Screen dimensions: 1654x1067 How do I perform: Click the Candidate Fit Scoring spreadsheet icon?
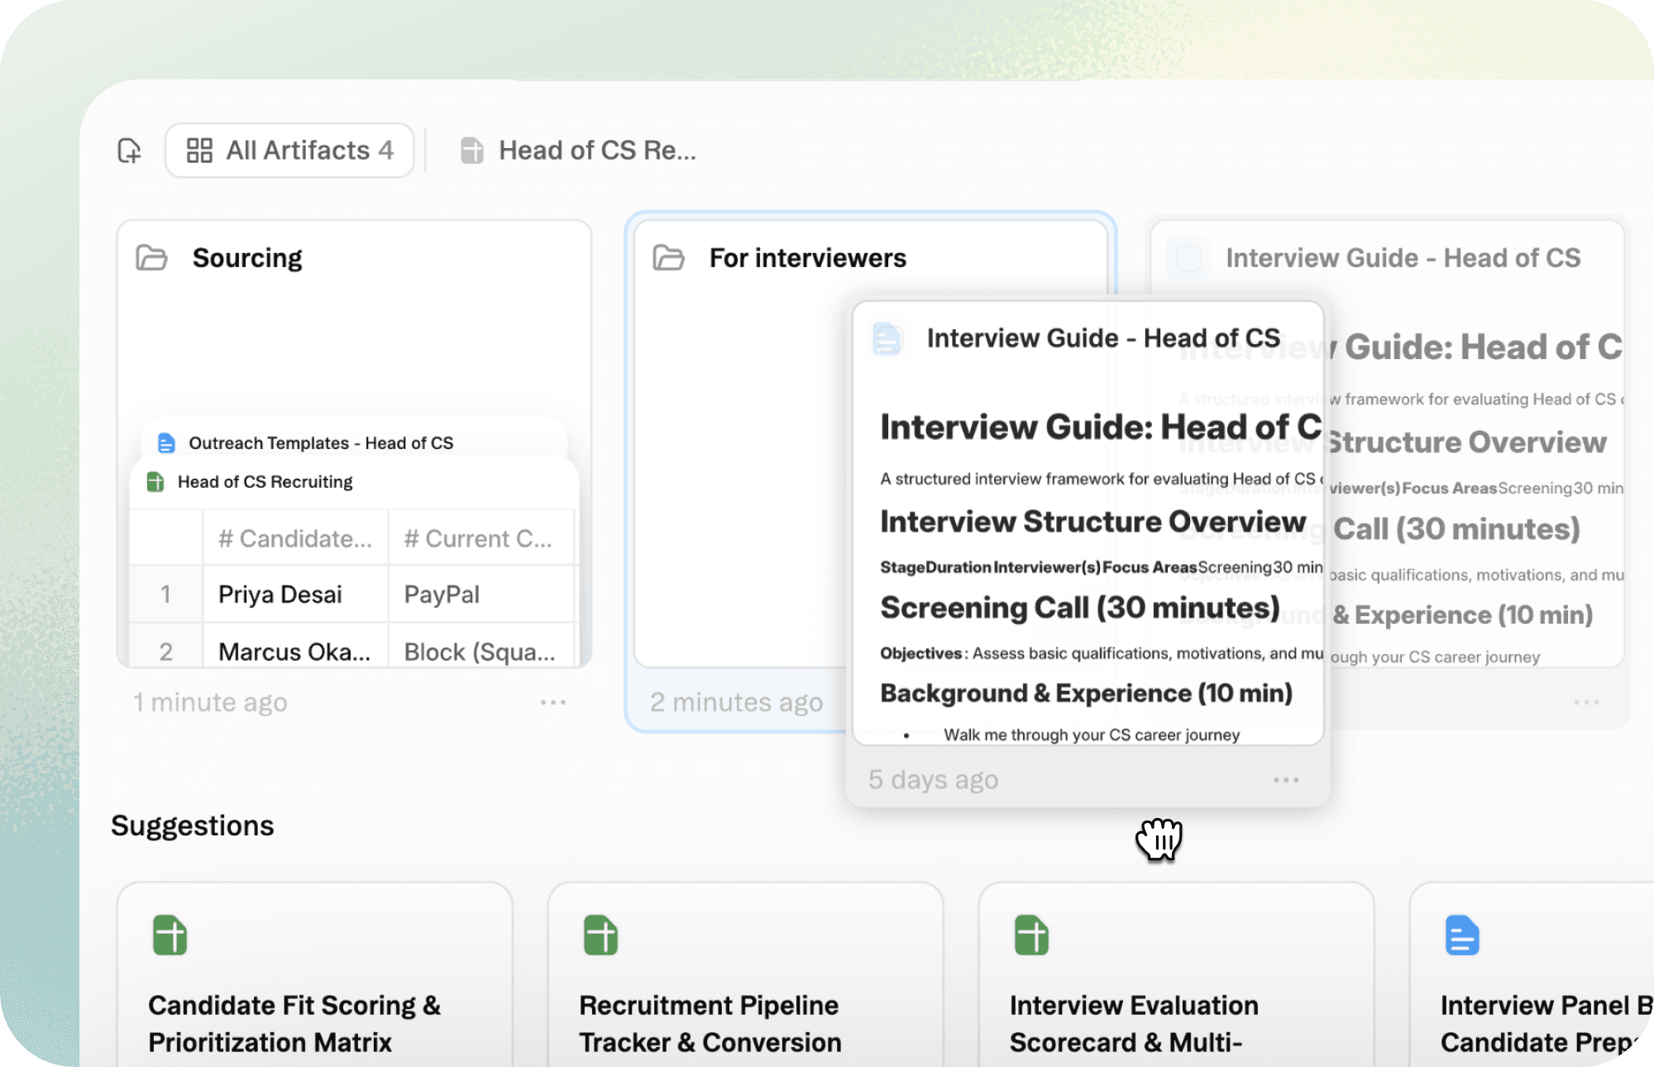(170, 935)
